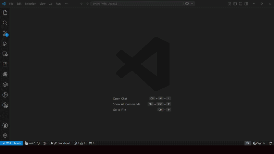Open notifications bell
Image resolution: width=274 pixels, height=154 pixels.
coord(270,143)
